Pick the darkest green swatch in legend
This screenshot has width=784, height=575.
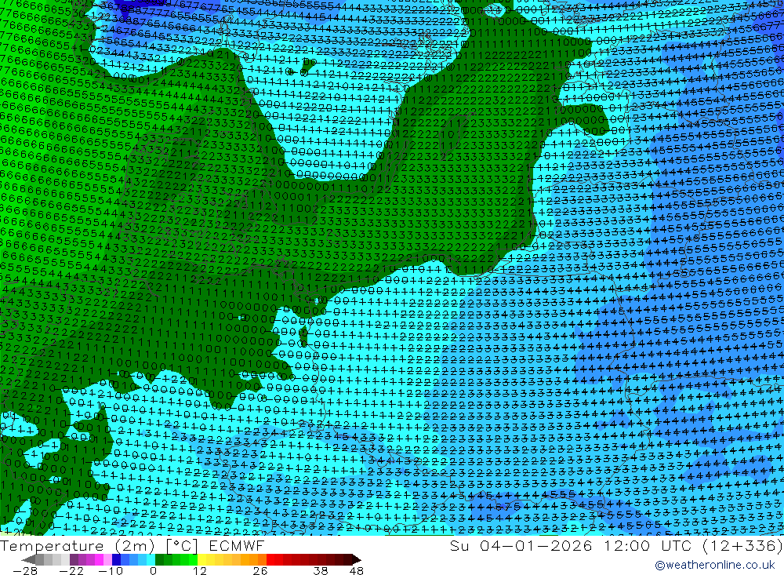coord(159,559)
